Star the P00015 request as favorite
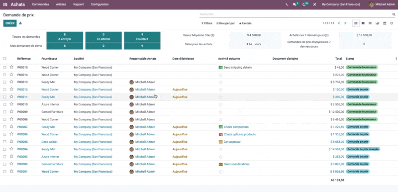Screen dimensions: 398x192 pos(11,67)
